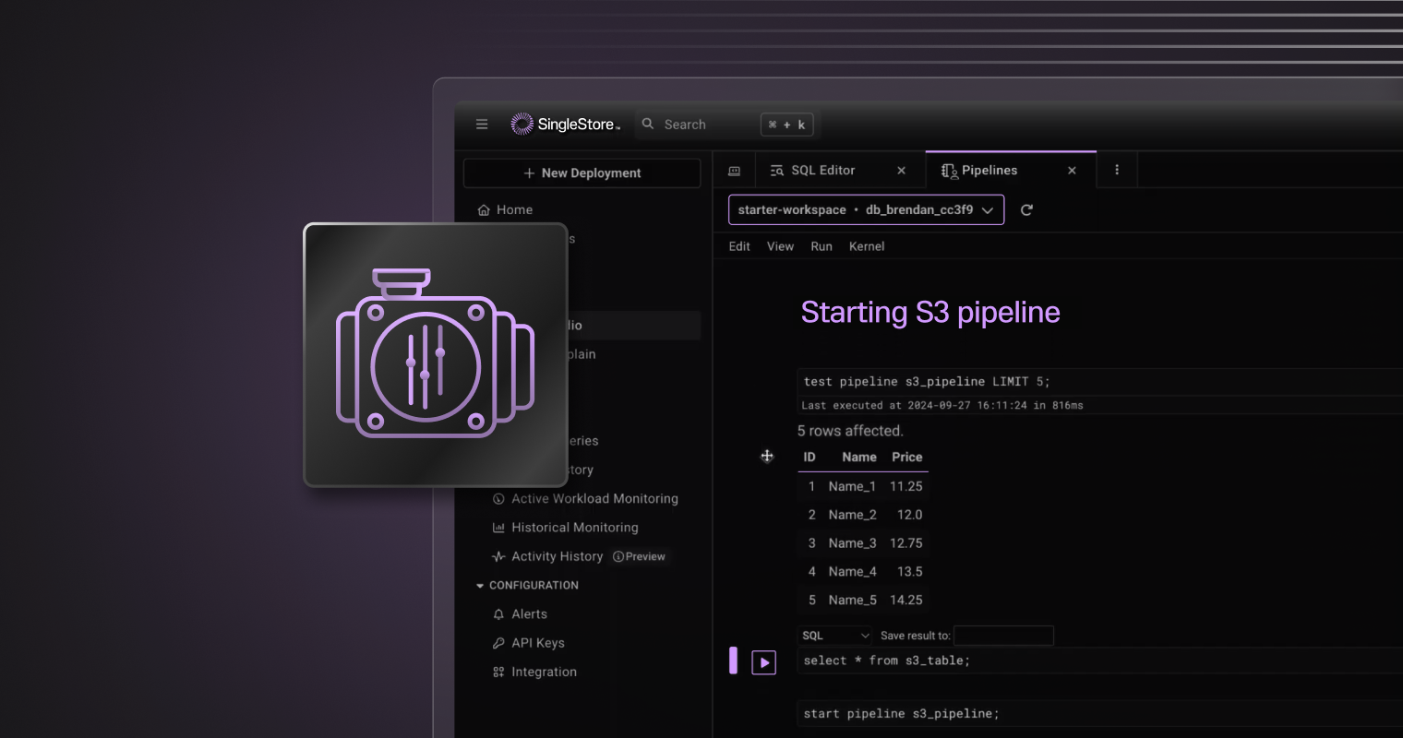Open the Run menu
1403x738 pixels.
point(821,246)
